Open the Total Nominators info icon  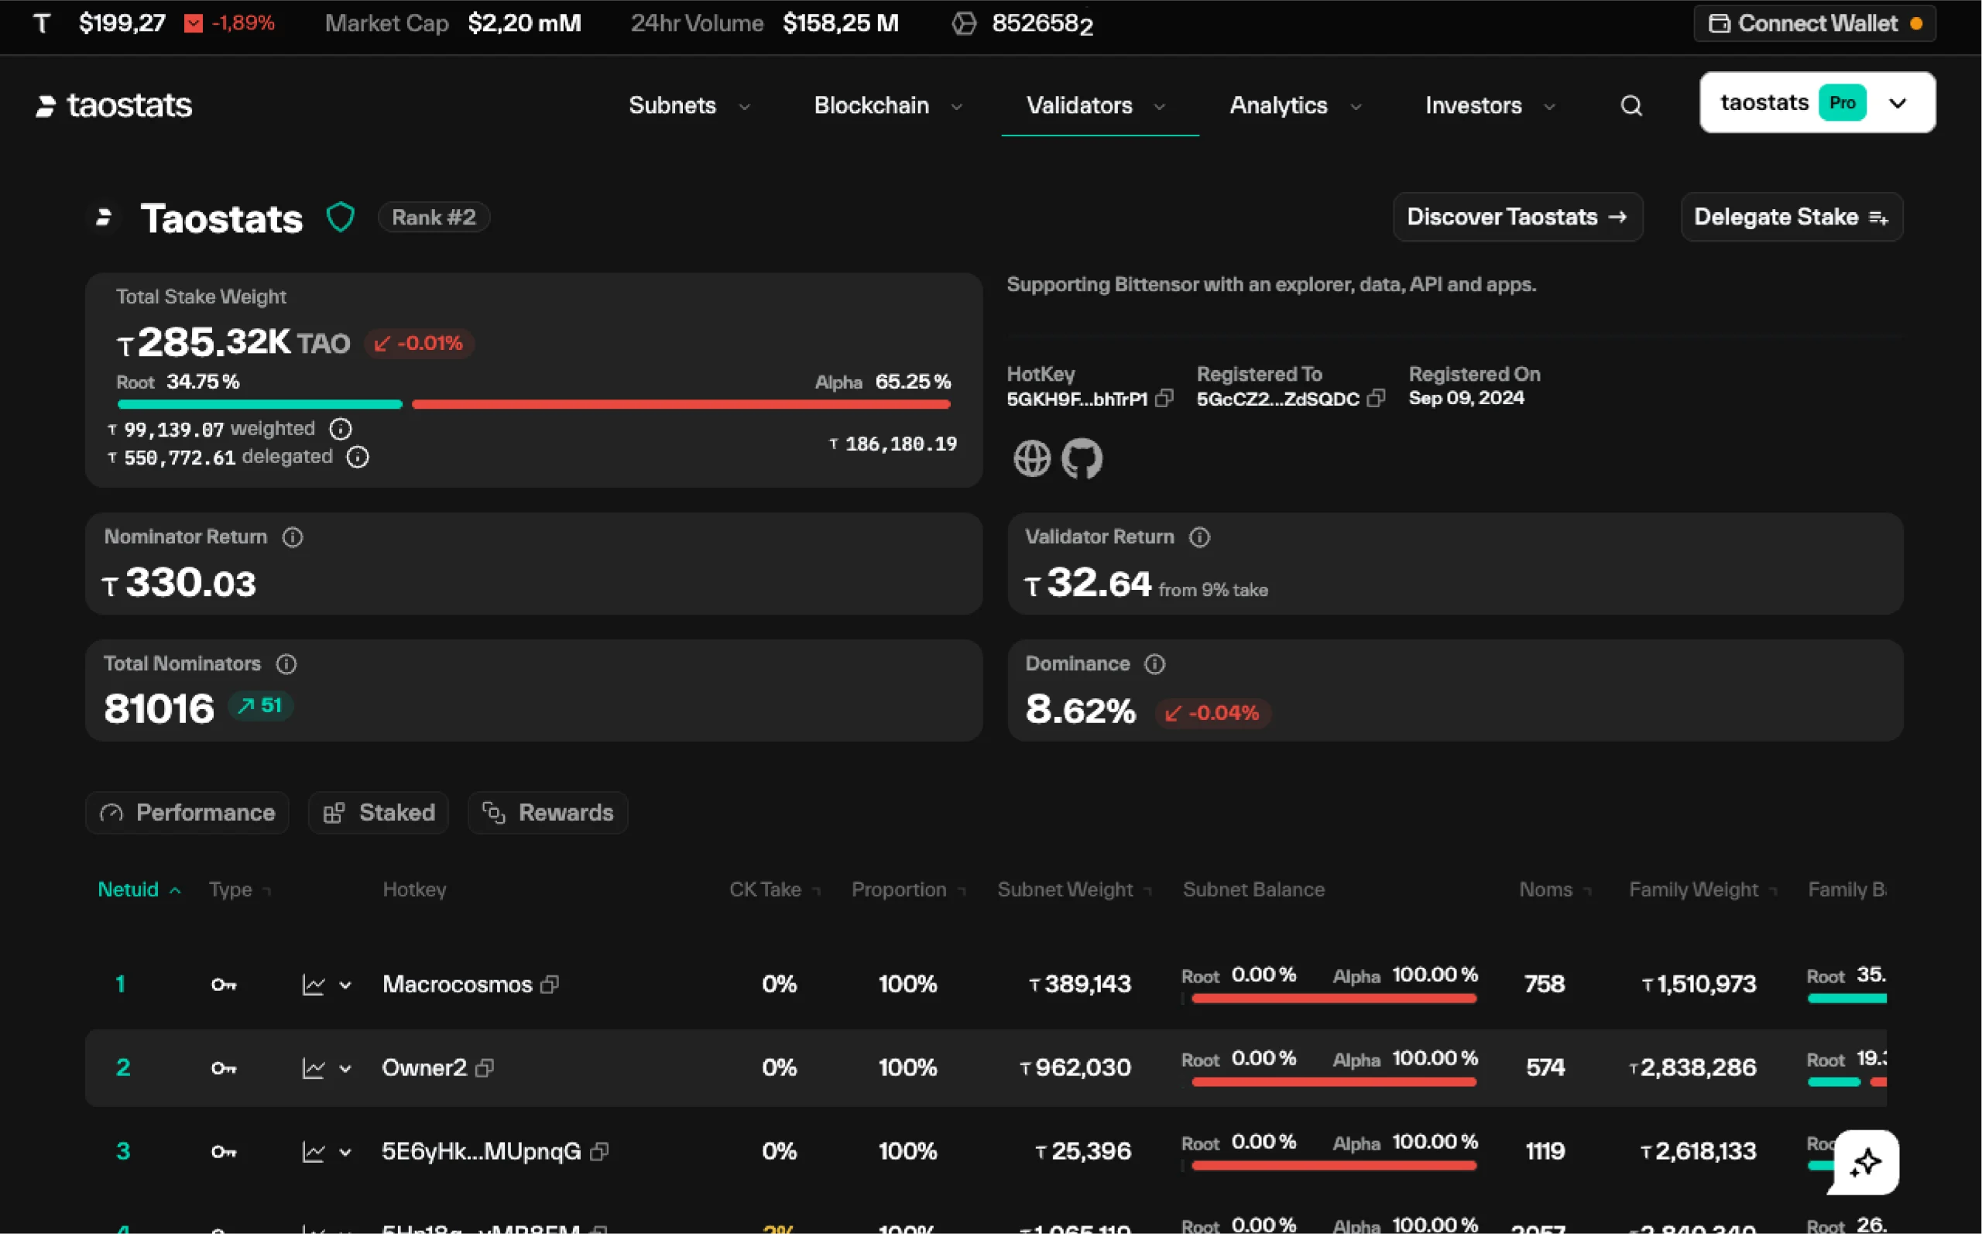[x=286, y=663]
